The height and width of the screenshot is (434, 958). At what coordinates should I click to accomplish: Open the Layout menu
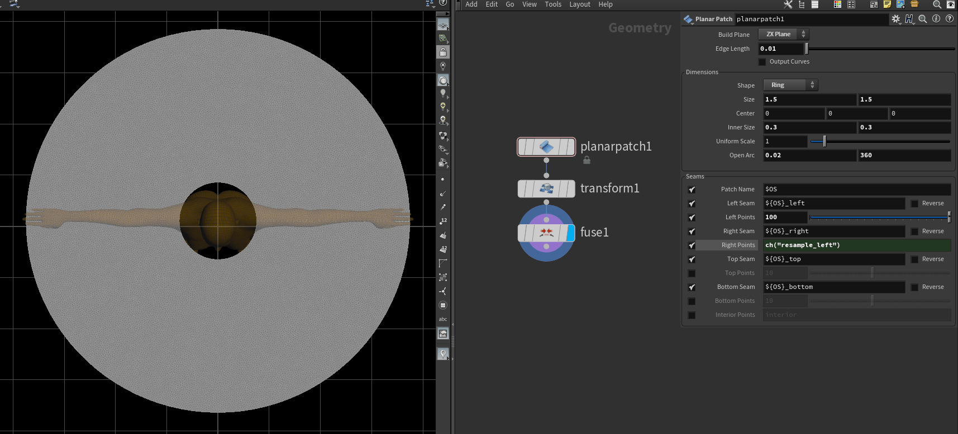coord(580,4)
